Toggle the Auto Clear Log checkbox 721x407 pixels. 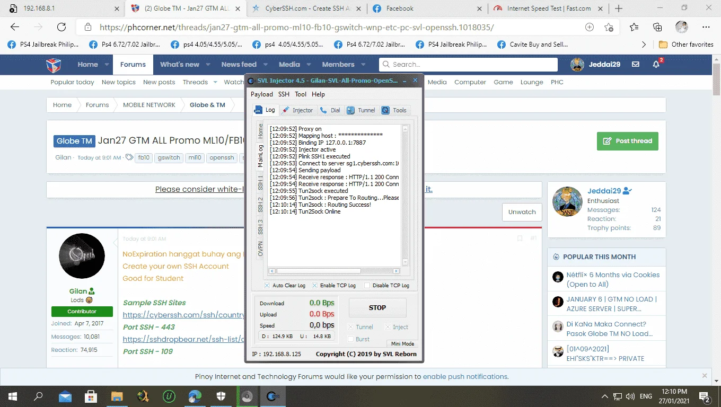tap(267, 286)
